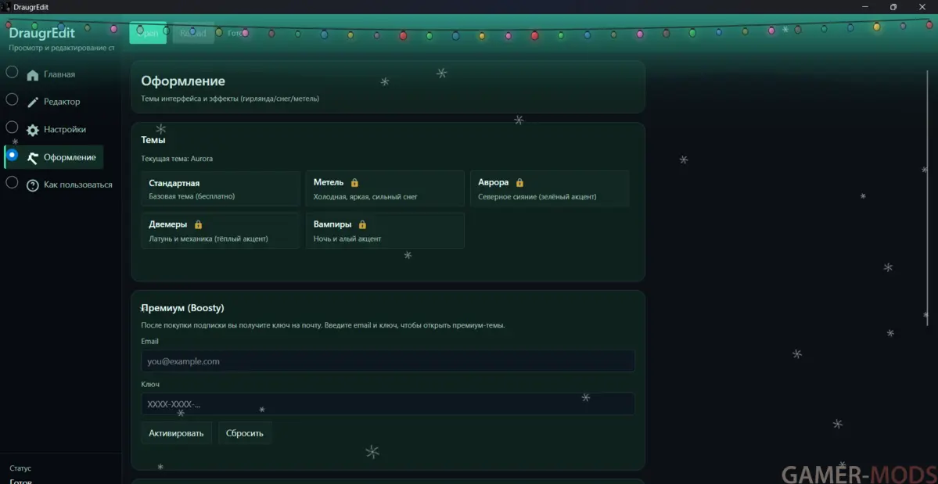Click the lock icon on Аврора theme
The width and height of the screenshot is (938, 484).
tap(519, 183)
